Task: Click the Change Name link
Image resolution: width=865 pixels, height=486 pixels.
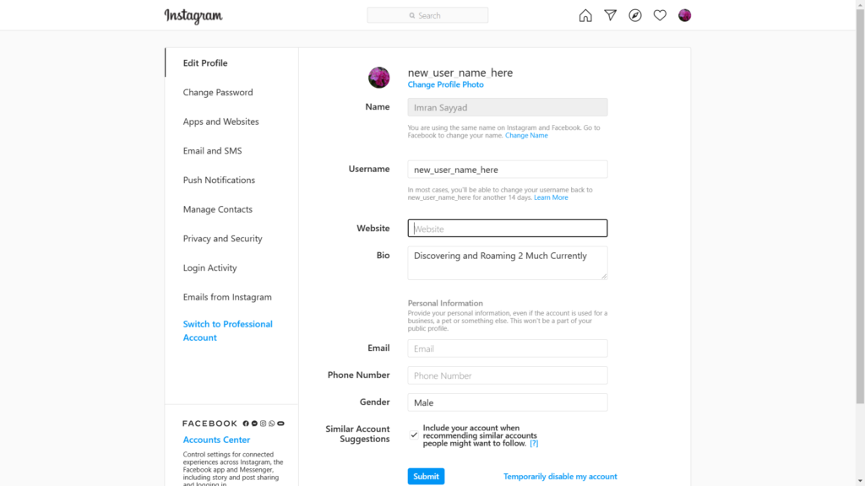Action: click(526, 135)
